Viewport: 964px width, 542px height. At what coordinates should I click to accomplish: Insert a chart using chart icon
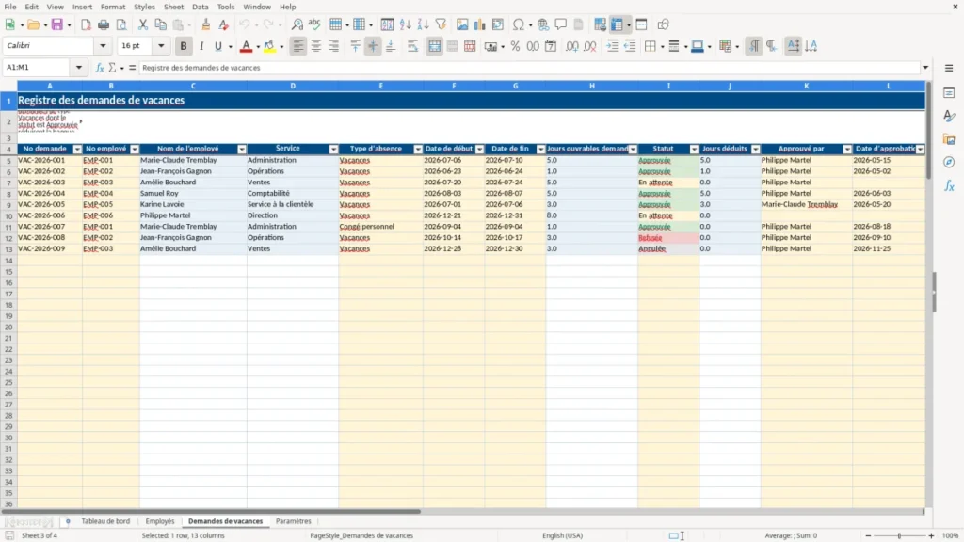(x=479, y=24)
